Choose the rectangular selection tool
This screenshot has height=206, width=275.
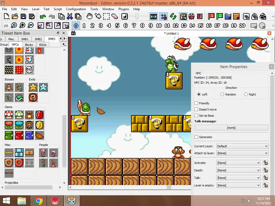106,16
